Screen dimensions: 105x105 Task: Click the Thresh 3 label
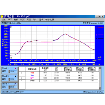[5, 84]
